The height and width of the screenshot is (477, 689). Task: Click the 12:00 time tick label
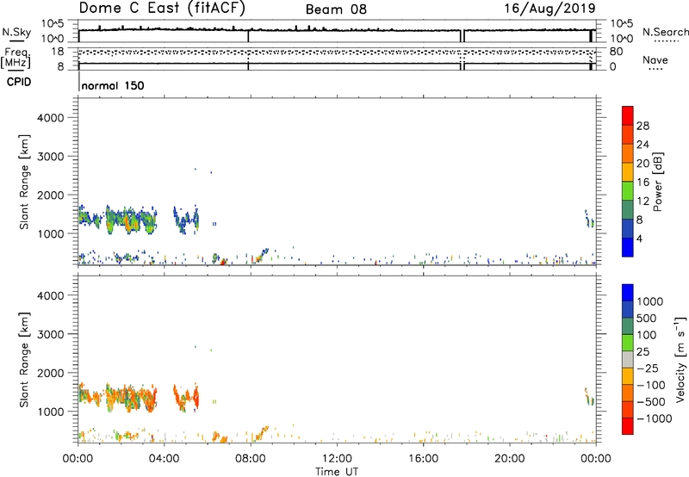tap(337, 459)
